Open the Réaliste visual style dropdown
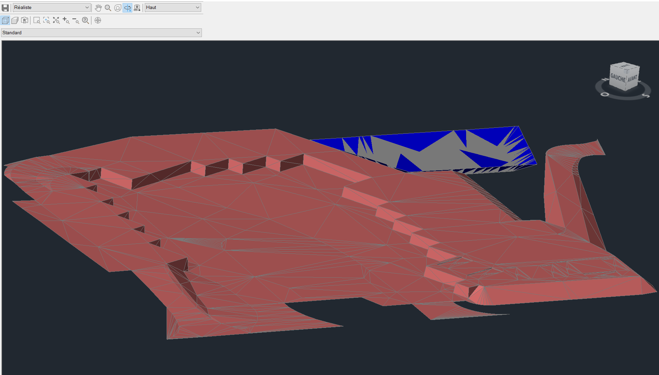 click(x=87, y=7)
